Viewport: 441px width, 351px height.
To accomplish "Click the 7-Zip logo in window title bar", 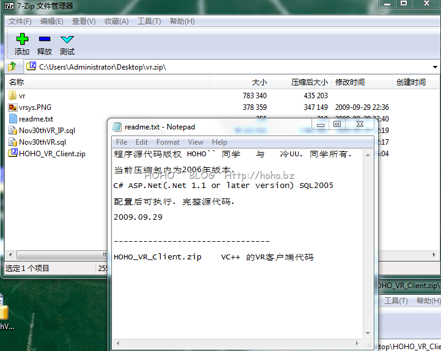I will [9, 6].
